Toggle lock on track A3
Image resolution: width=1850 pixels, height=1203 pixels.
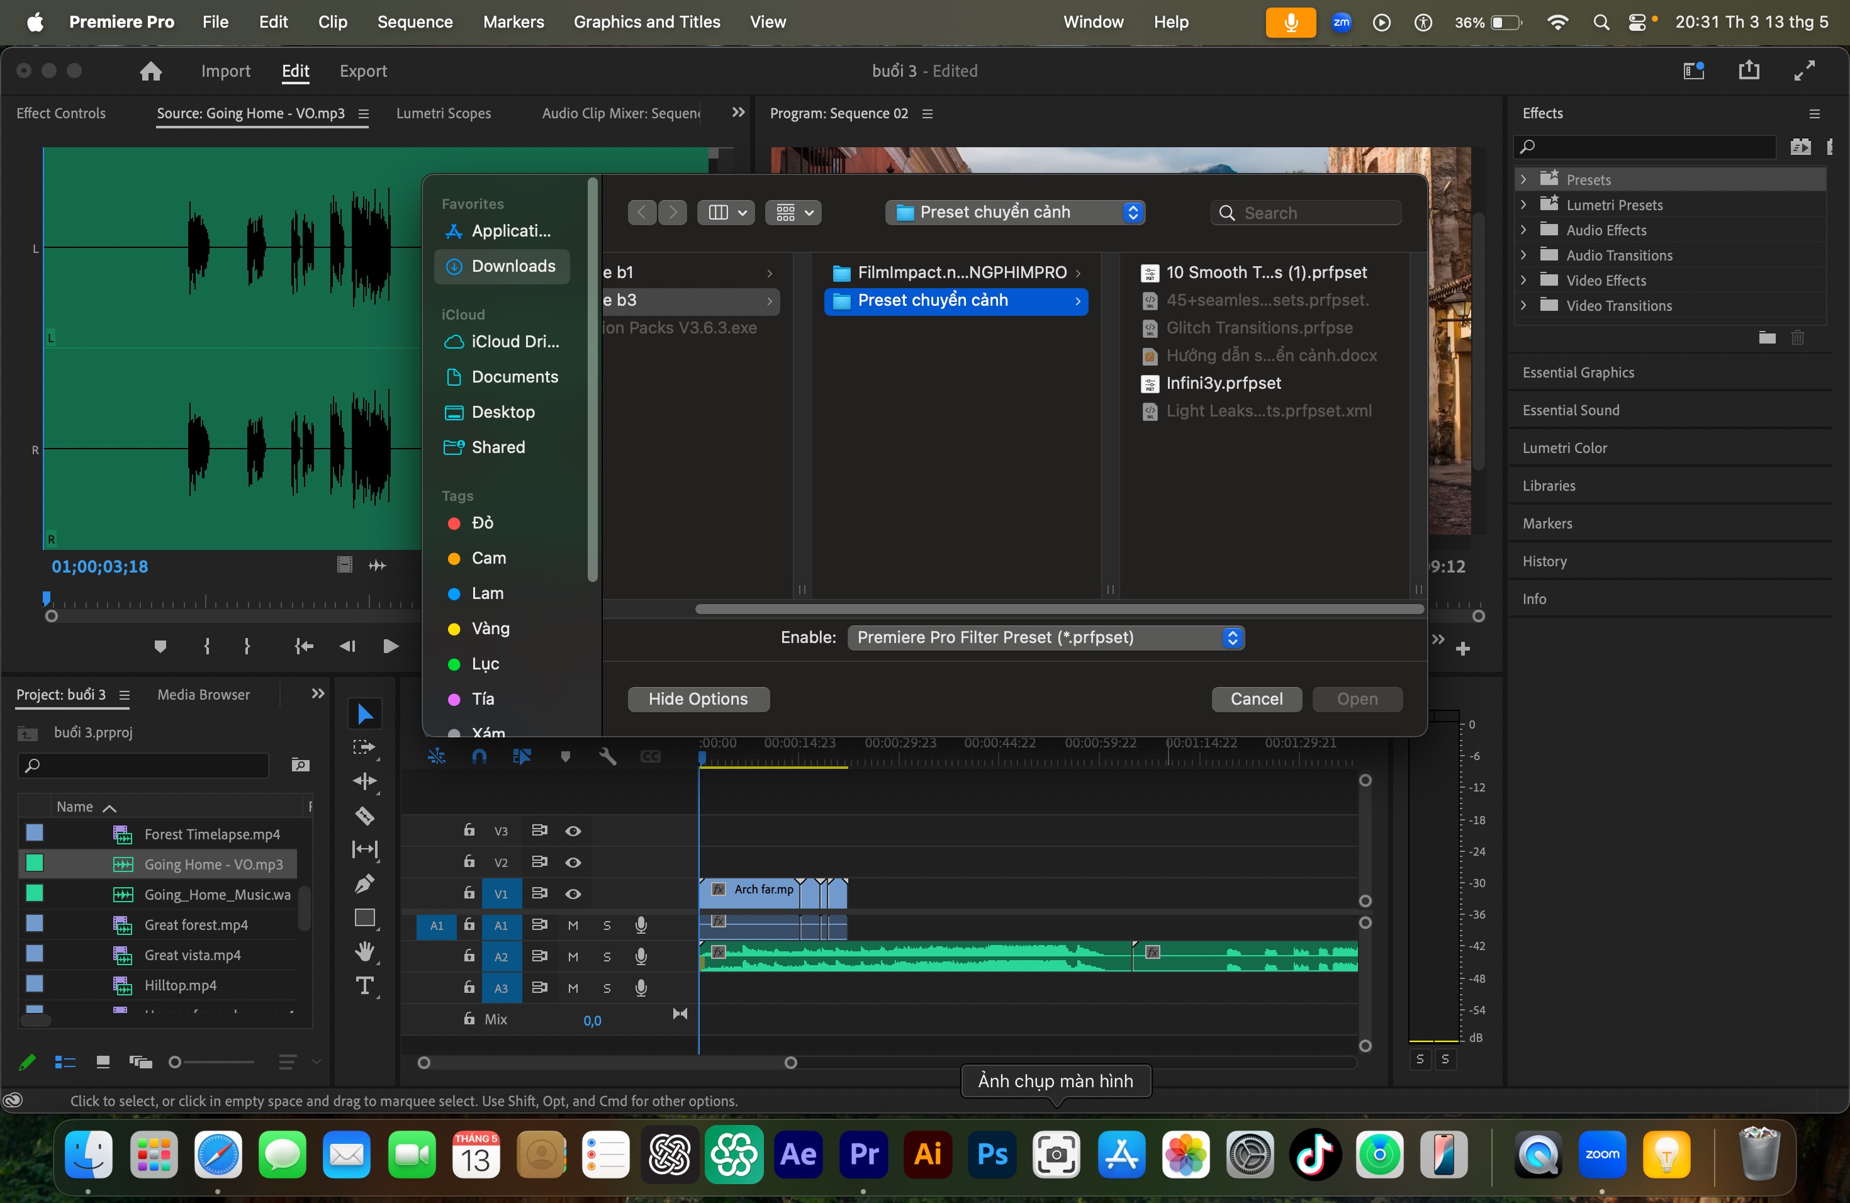pos(469,987)
